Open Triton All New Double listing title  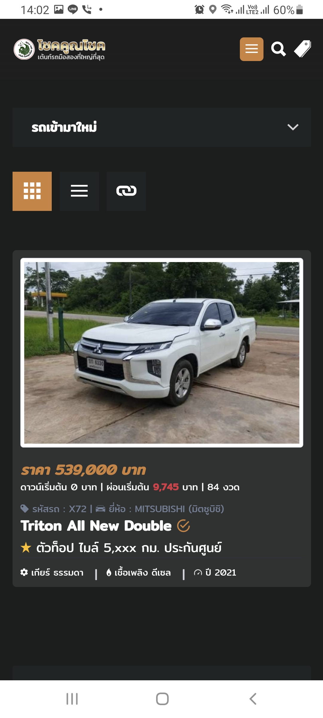(96, 526)
